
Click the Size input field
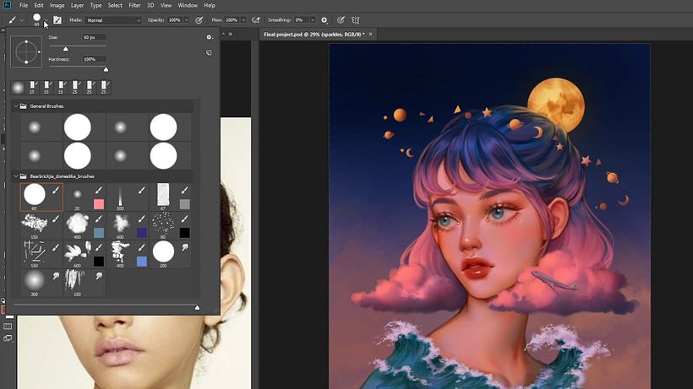point(94,37)
